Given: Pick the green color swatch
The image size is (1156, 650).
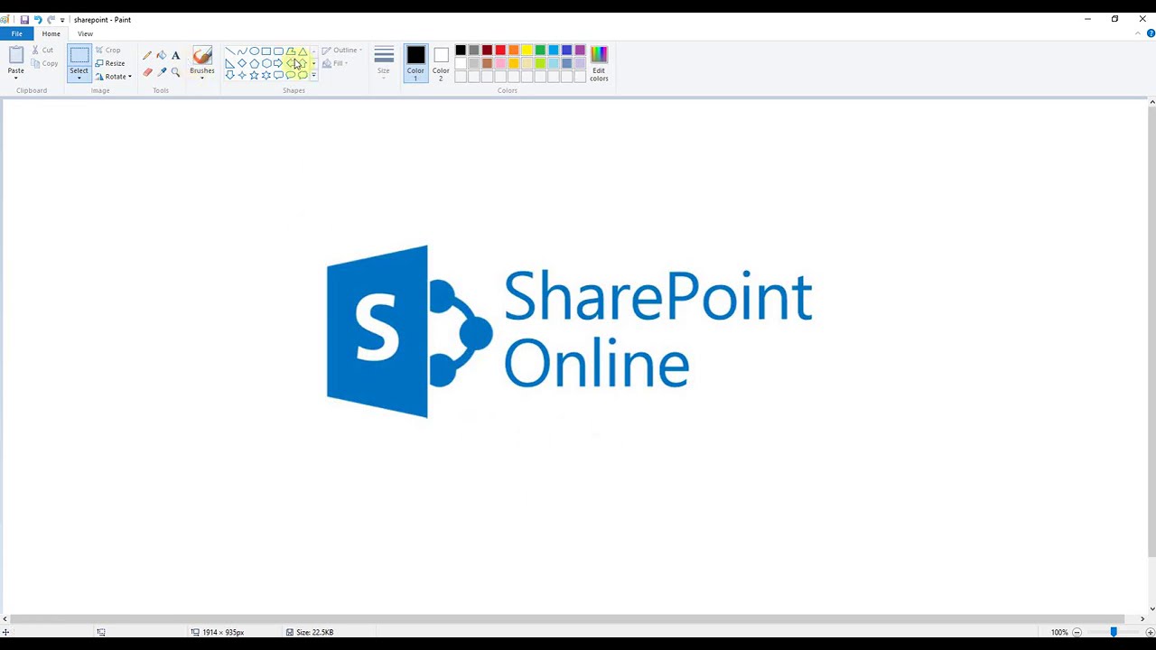Looking at the screenshot, I should click(x=540, y=50).
